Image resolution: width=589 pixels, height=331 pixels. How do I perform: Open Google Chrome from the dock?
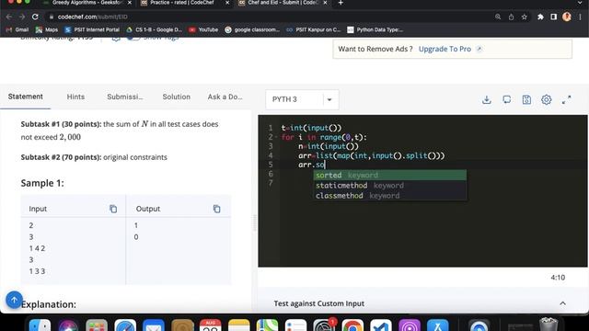[352, 325]
